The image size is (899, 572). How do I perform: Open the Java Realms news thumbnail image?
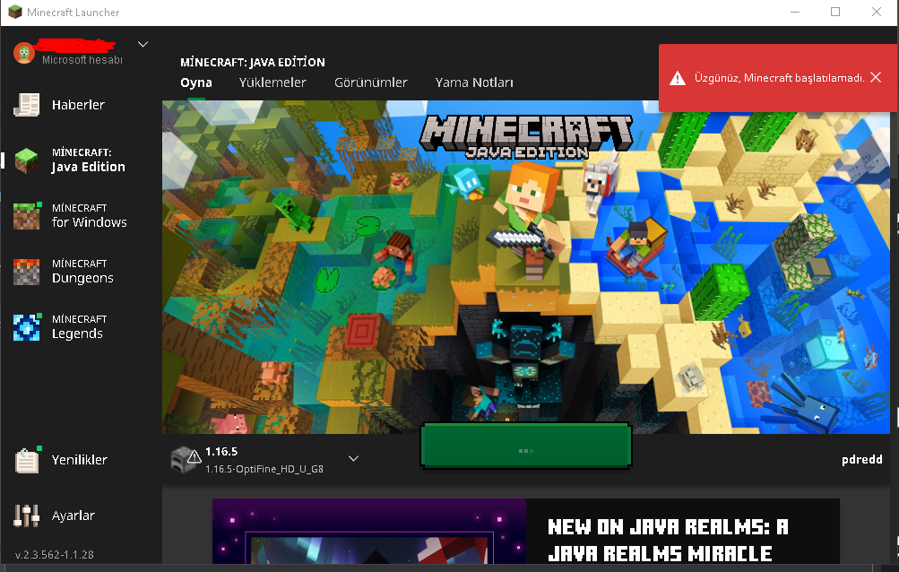(369, 532)
